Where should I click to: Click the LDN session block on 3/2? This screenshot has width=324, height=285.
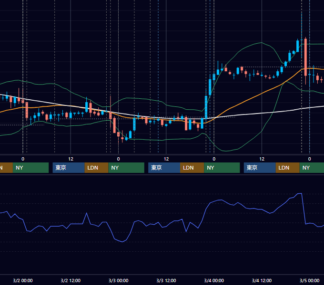point(97,168)
